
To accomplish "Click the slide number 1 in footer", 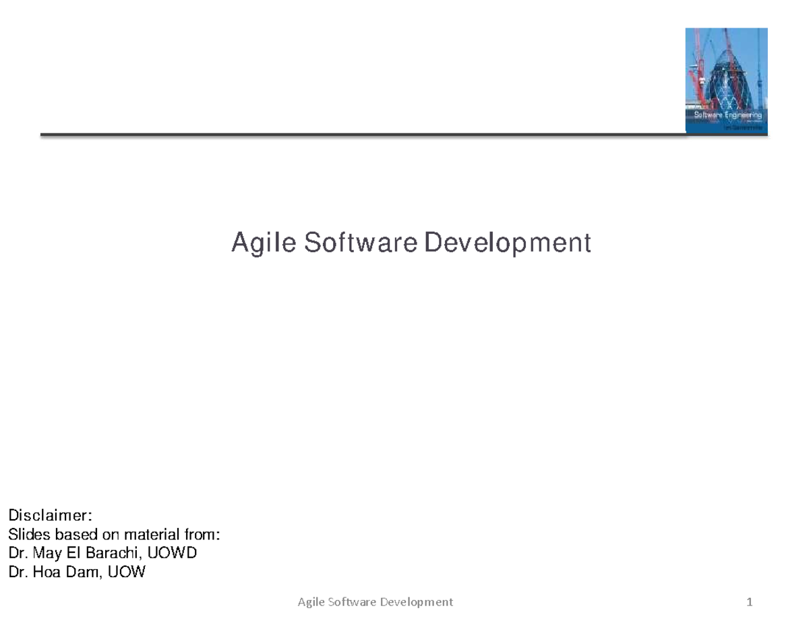I will [x=748, y=601].
